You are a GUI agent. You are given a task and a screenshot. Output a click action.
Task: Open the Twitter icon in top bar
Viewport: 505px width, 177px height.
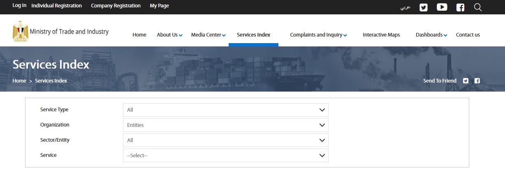coord(423,7)
